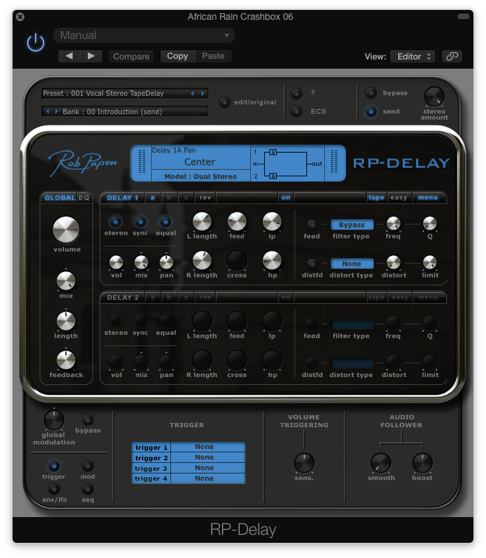The image size is (486, 558).
Task: Open the Delay 1 filter type Bypass selector
Action: pyautogui.click(x=352, y=225)
